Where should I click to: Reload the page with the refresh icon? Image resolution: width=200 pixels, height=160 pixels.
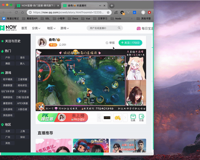[16, 12]
